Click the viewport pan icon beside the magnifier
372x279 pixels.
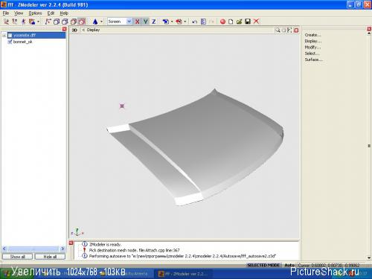tap(283, 30)
